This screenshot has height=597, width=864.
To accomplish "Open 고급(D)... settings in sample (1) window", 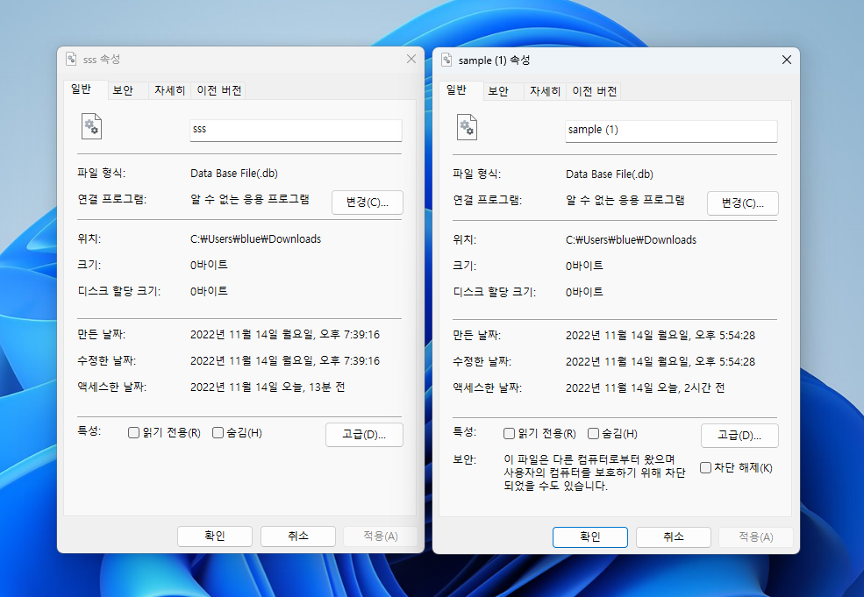I will click(x=739, y=436).
